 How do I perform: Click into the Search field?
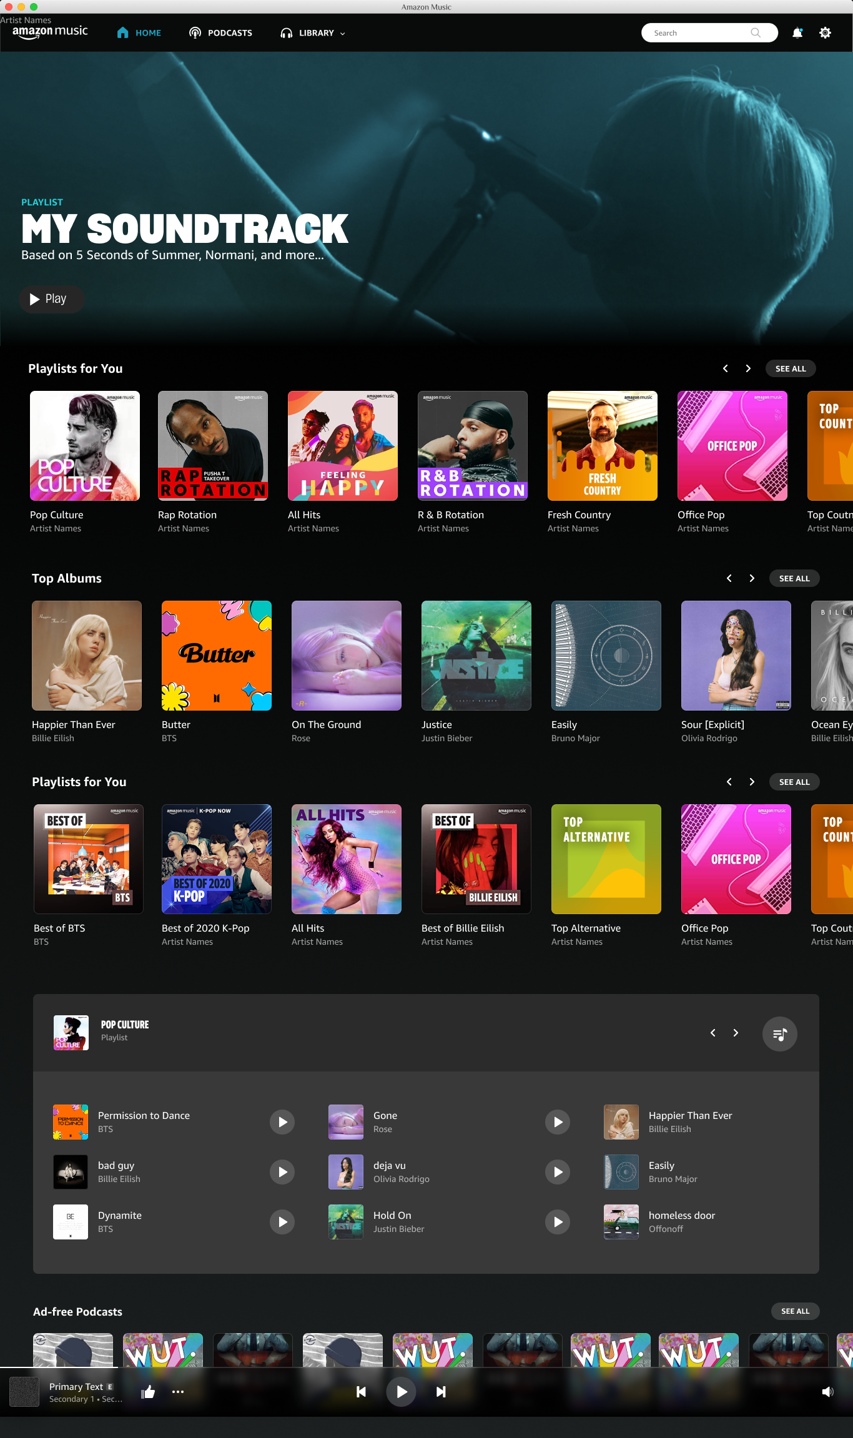pyautogui.click(x=709, y=33)
